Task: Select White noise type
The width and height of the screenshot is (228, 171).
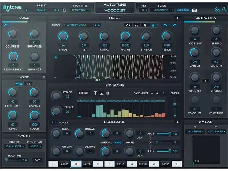Action: click(19, 84)
